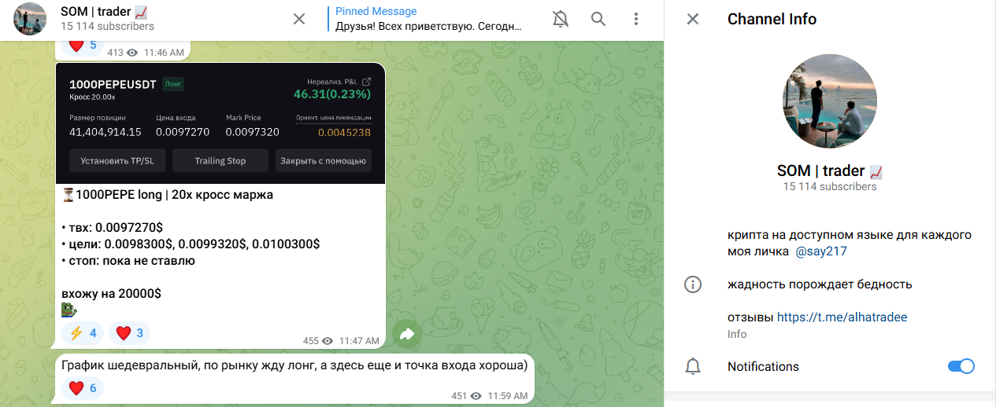This screenshot has height=407, width=996.
Task: Open search with the magnifier icon
Action: coord(598,20)
